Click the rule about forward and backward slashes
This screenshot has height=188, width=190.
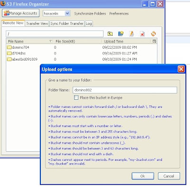(105, 109)
